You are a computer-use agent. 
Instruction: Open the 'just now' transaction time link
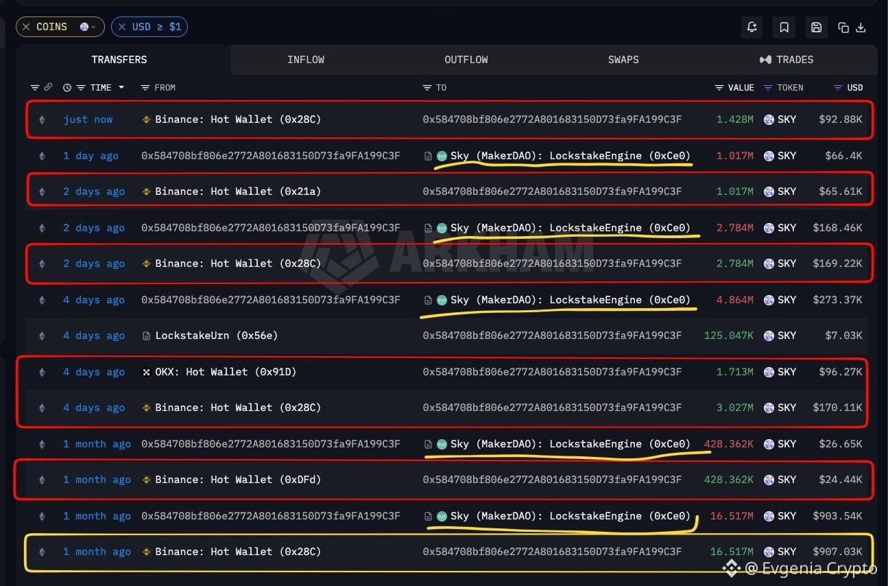[88, 119]
